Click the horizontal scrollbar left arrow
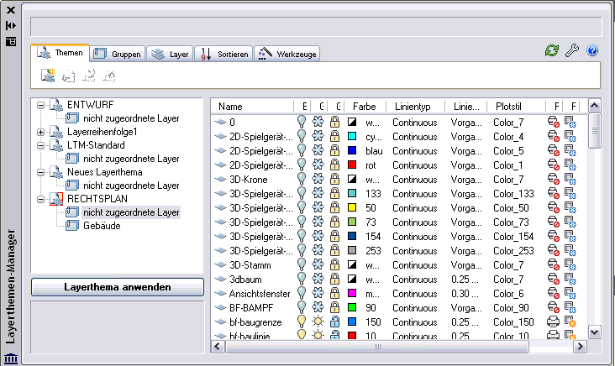This screenshot has height=366, width=615. coord(218,347)
